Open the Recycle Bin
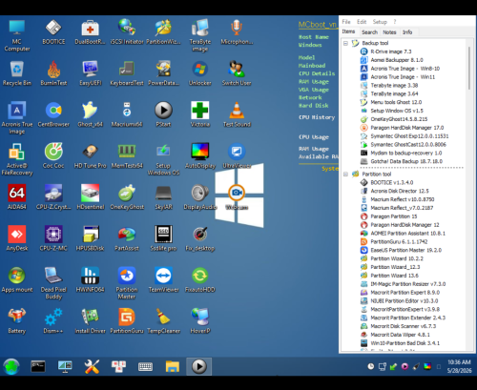477x390 pixels. (x=17, y=73)
